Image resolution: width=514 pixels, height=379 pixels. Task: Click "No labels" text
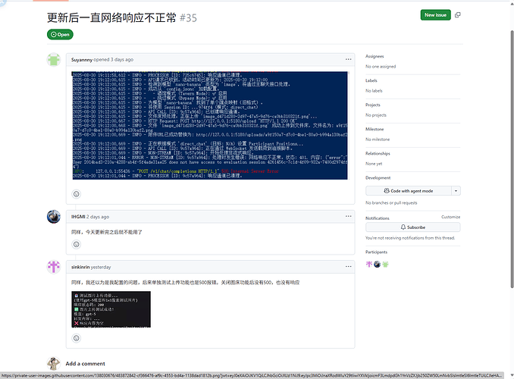(x=374, y=91)
